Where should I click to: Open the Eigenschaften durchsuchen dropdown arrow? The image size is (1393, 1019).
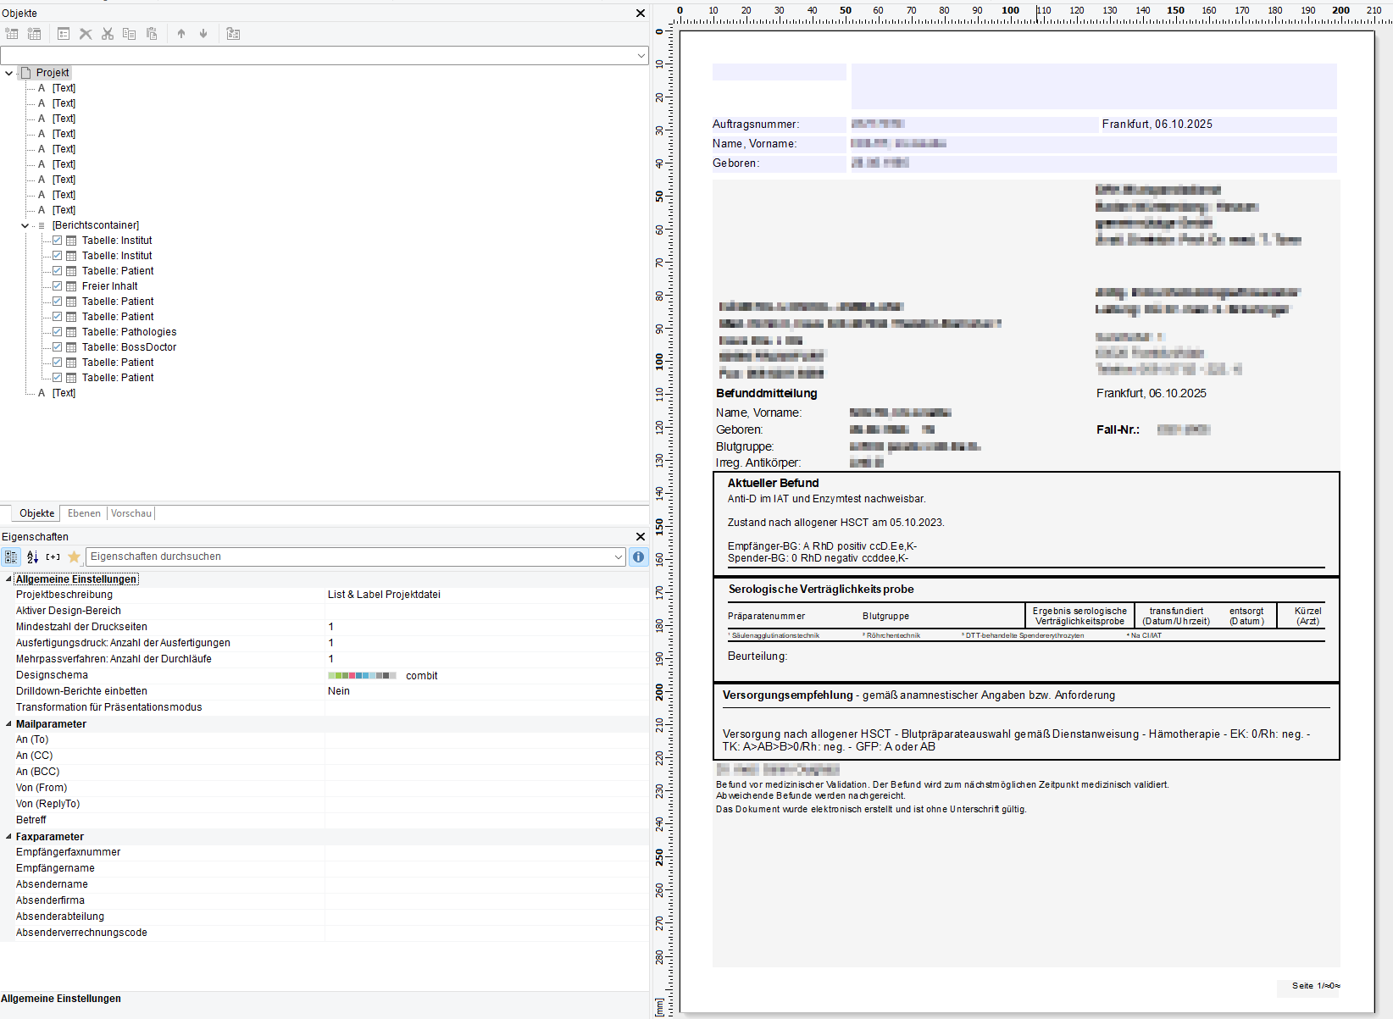(x=618, y=557)
